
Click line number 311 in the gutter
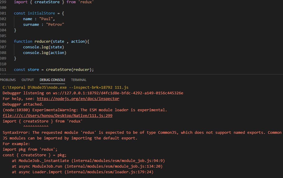coord(3,70)
